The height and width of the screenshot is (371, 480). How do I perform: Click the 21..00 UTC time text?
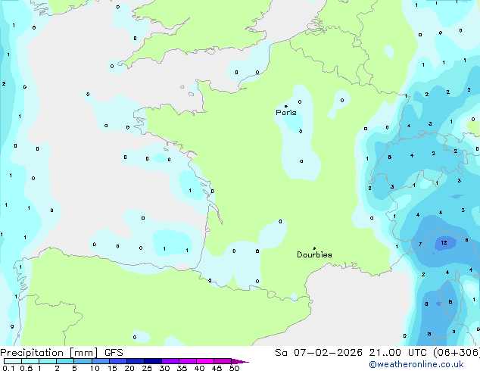coord(397,353)
